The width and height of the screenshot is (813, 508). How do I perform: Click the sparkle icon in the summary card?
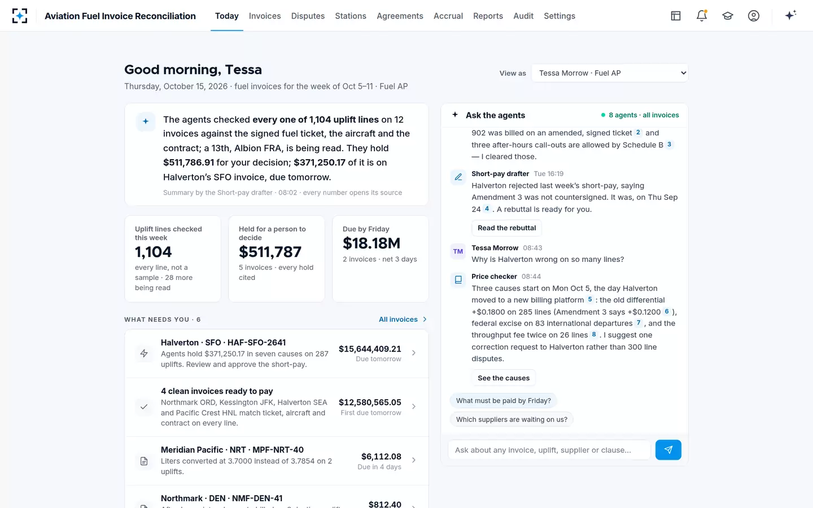146,121
